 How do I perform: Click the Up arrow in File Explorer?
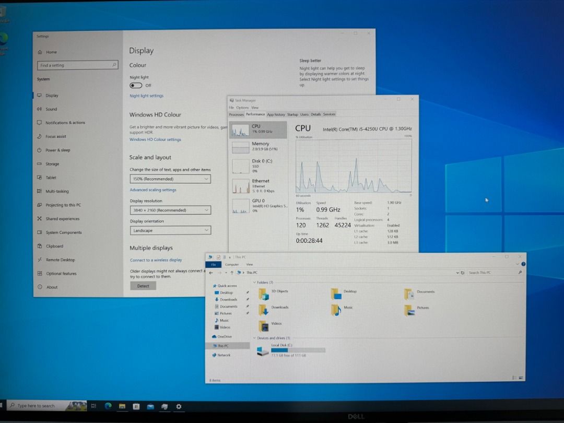pyautogui.click(x=232, y=273)
